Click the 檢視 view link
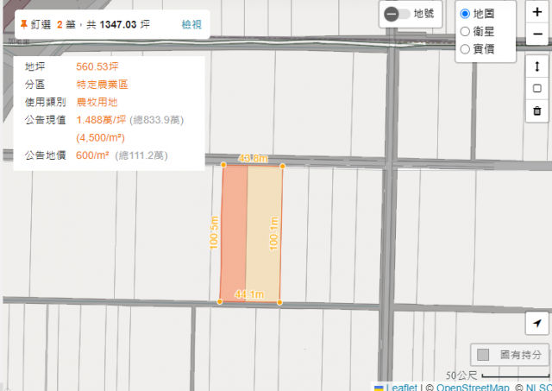 (x=191, y=25)
